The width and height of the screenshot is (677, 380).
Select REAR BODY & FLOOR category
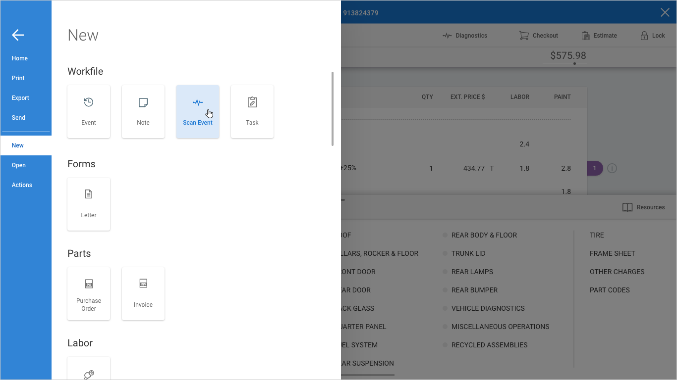pos(484,235)
